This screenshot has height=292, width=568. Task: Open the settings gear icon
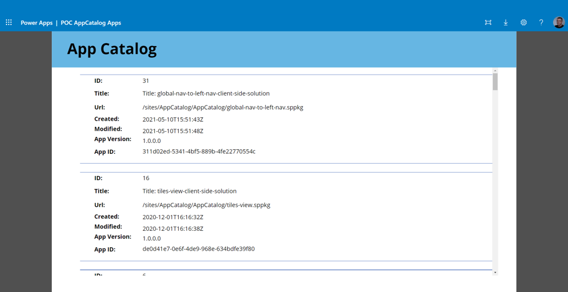(x=523, y=23)
